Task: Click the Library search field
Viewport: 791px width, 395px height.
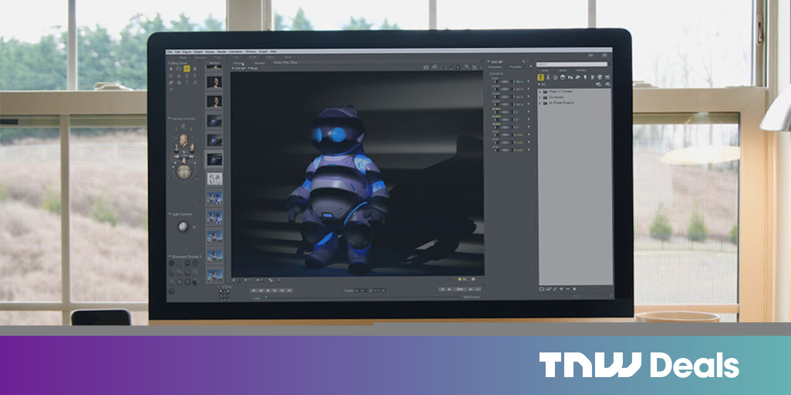Action: [572, 64]
